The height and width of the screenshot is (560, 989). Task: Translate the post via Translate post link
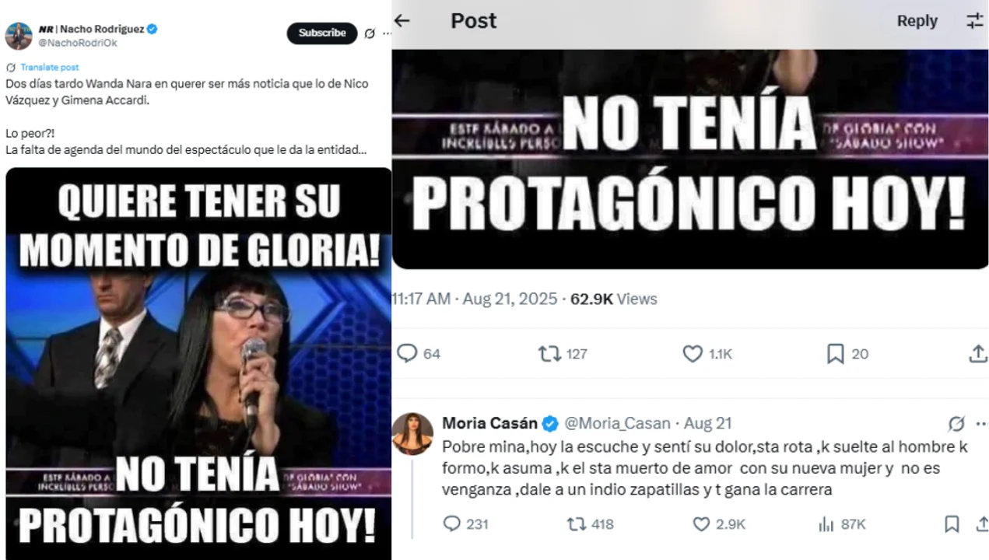(x=49, y=67)
